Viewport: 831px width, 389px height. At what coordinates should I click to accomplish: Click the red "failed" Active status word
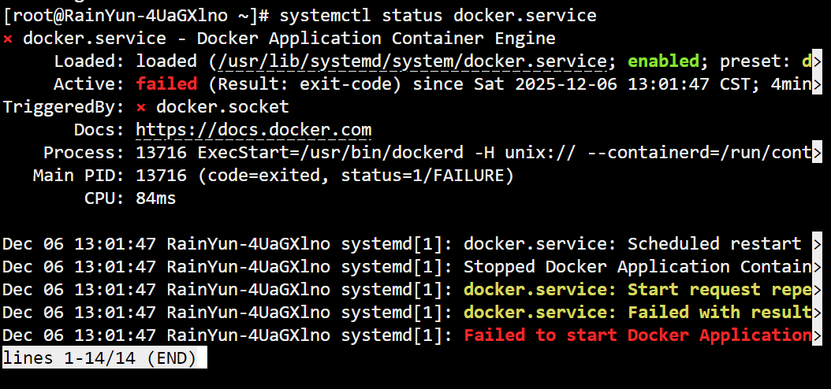(x=166, y=84)
